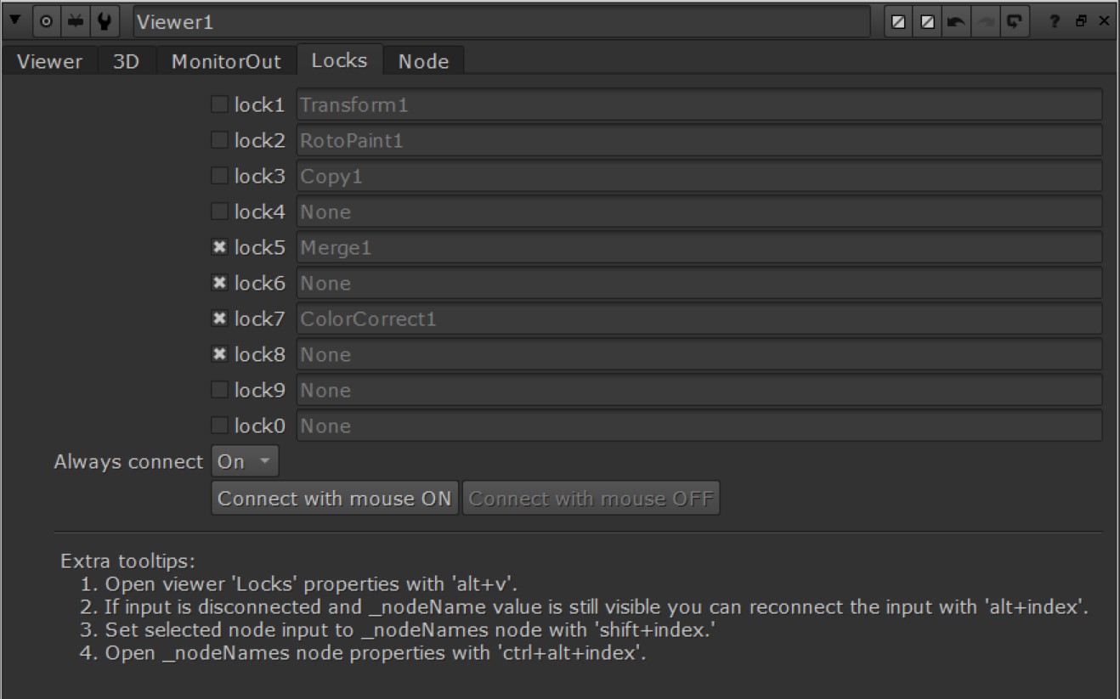
Task: Open the redo dropdown arrow in the header
Action: [x=986, y=21]
